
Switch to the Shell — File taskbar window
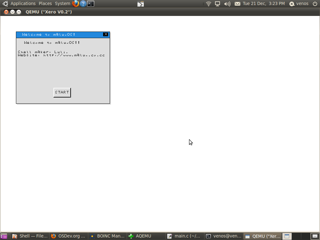pos(30,236)
